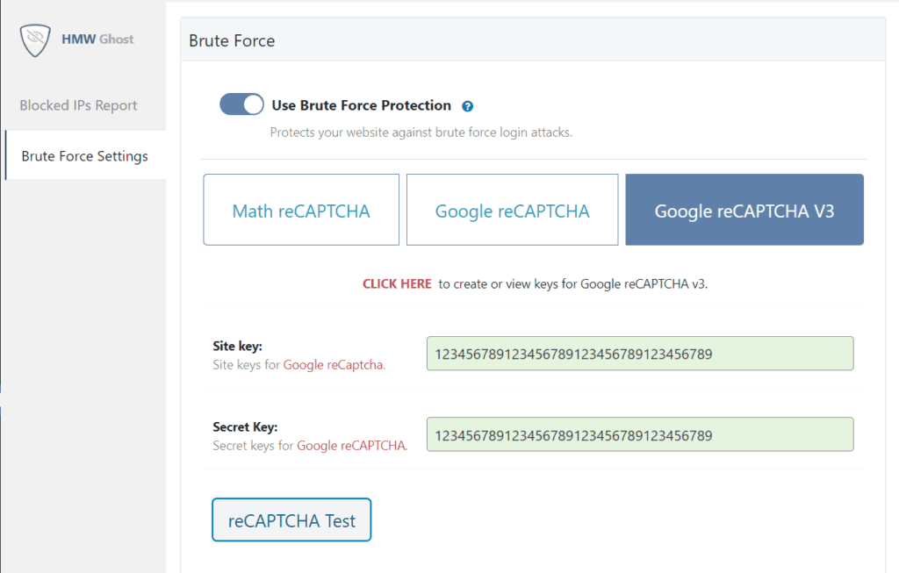Click the HMW Ghost plugin name text
Screen dimensions: 899x573
(97, 39)
